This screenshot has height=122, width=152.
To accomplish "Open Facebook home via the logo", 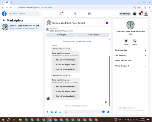I will [4, 14].
